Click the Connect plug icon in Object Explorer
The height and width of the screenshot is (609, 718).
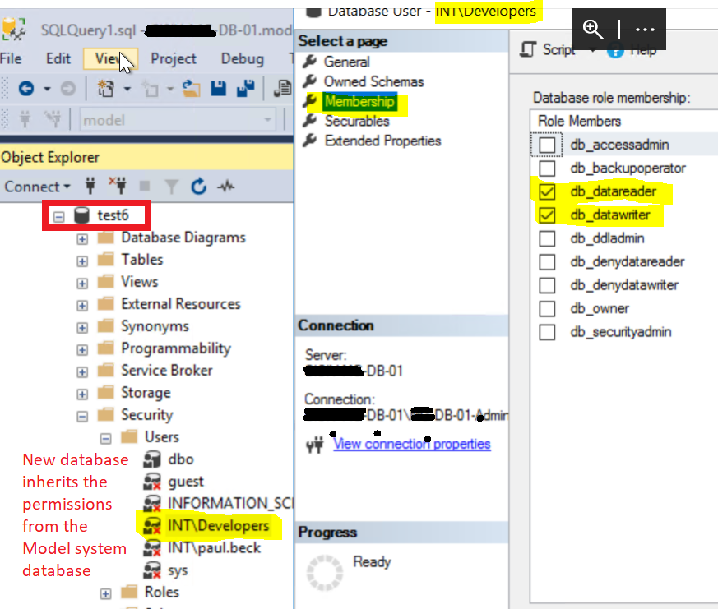(90, 187)
